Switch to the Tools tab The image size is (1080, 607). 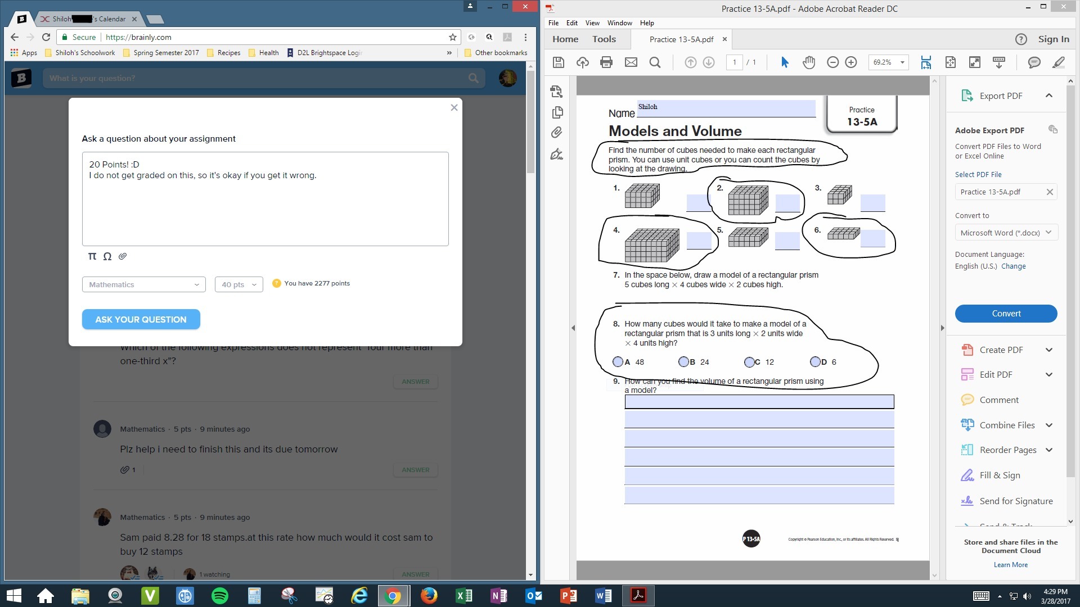(604, 39)
